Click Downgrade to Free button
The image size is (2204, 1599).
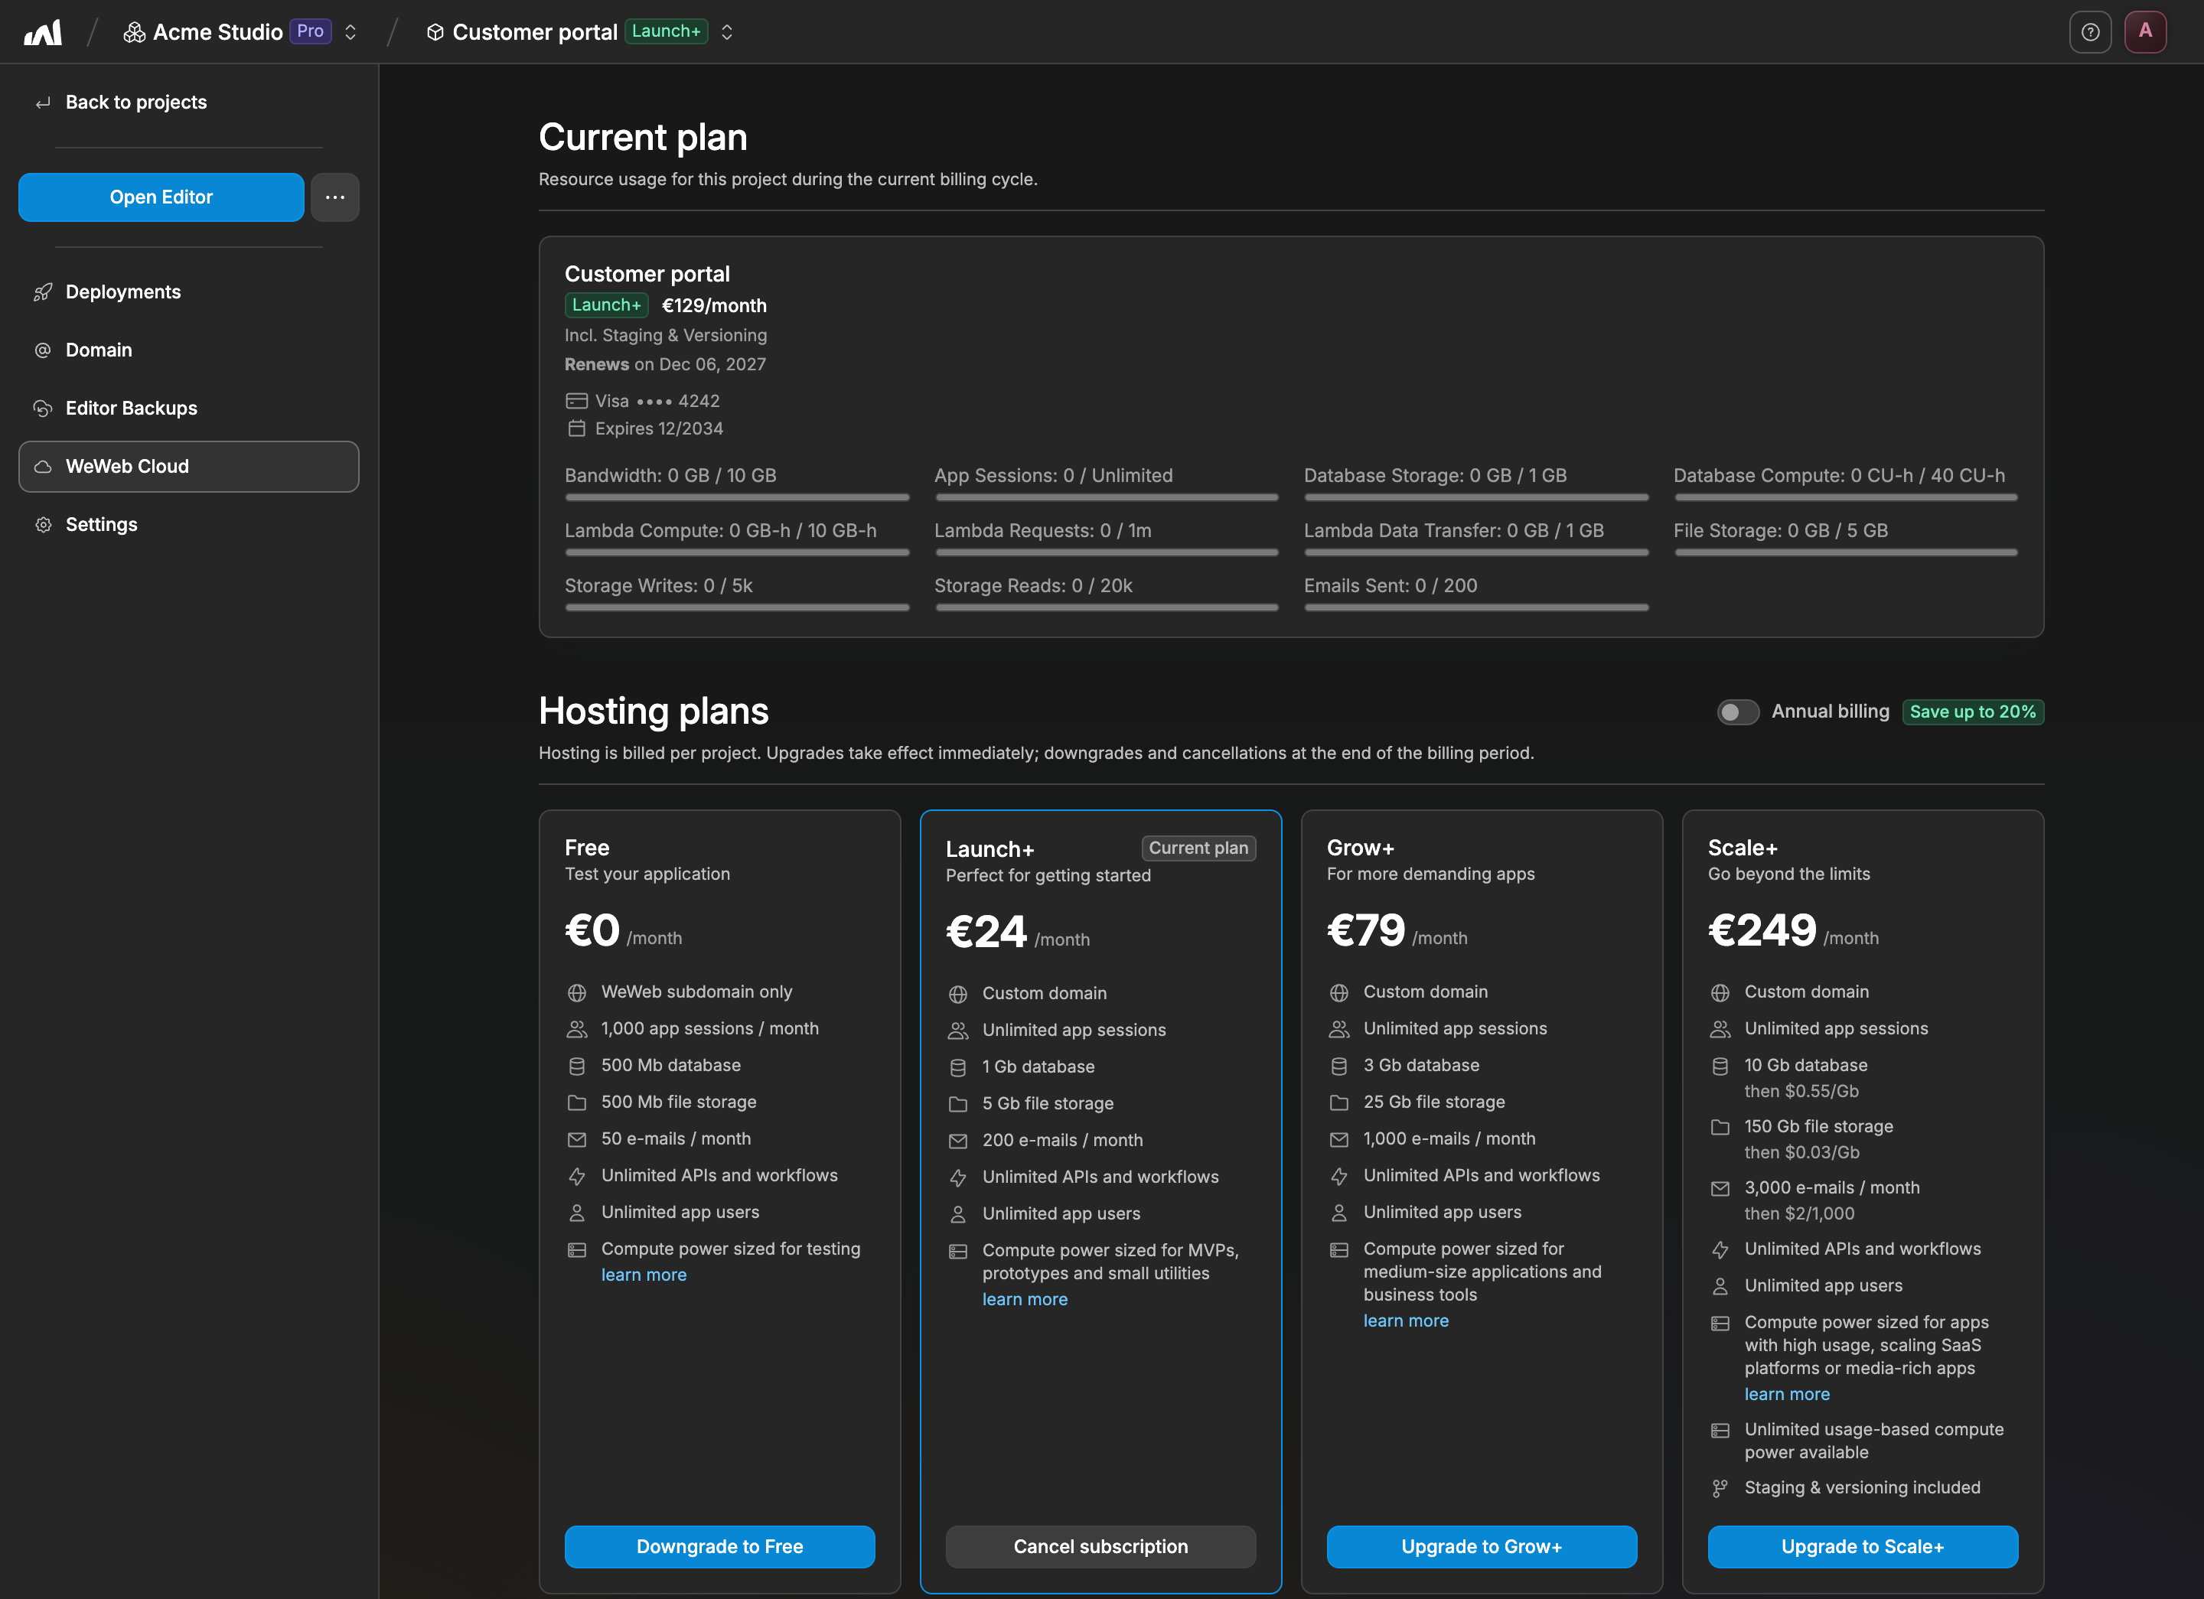click(x=719, y=1546)
